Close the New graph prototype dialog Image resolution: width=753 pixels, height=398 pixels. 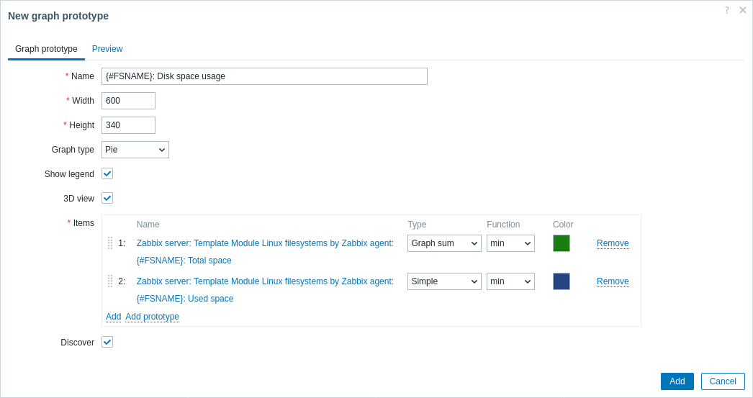(743, 10)
